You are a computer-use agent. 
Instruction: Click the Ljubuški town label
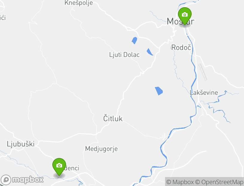21,144
